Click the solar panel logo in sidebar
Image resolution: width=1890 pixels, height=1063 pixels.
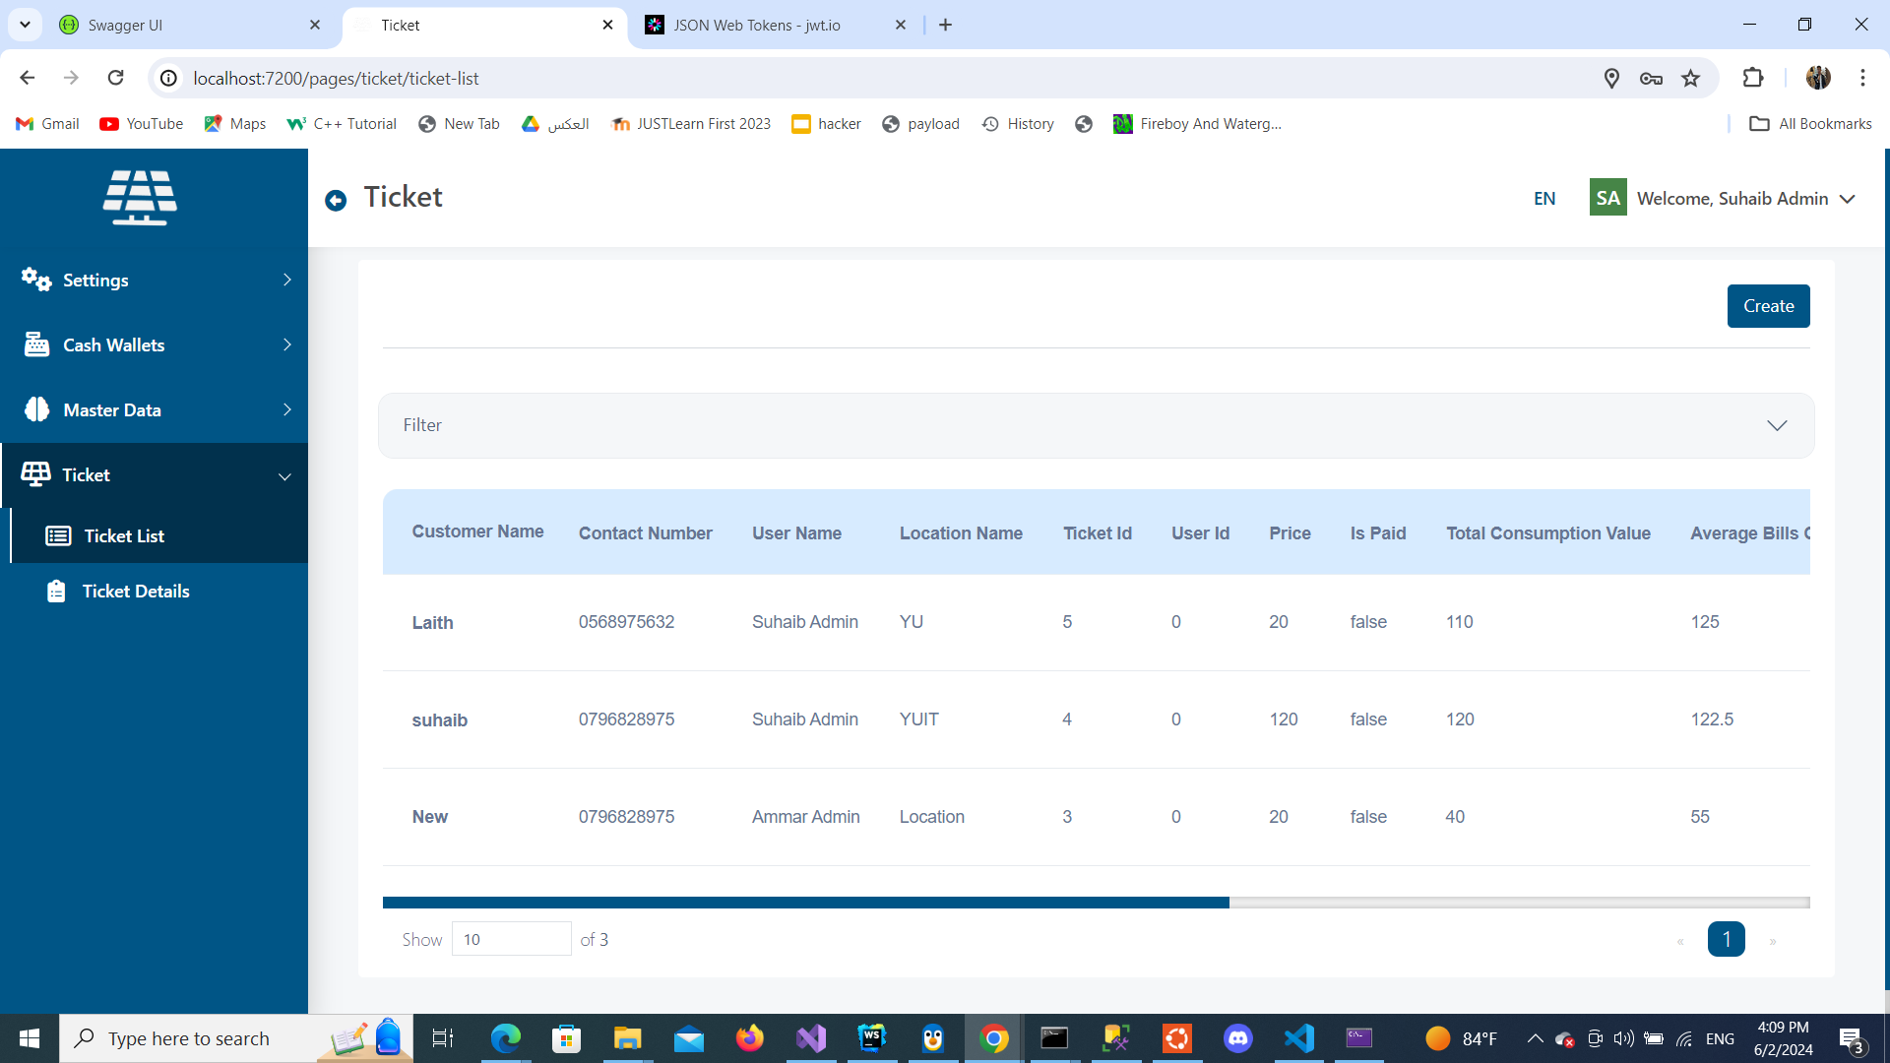pos(140,197)
